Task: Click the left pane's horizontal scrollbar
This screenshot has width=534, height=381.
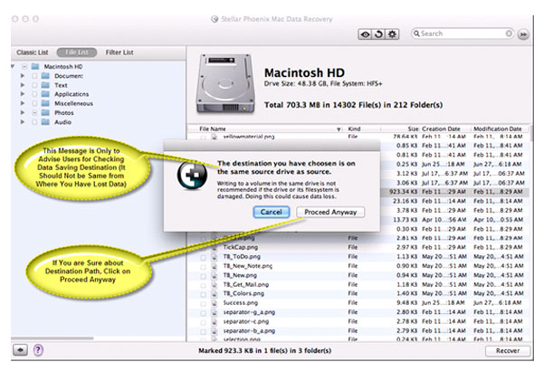Action: point(52,338)
